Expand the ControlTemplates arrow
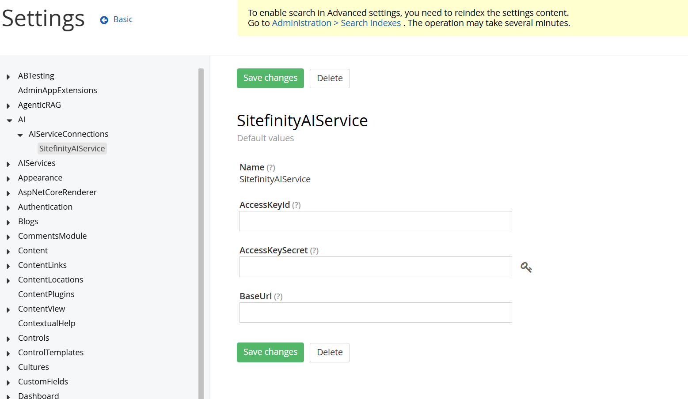Viewport: 688px width, 399px height. [8, 354]
